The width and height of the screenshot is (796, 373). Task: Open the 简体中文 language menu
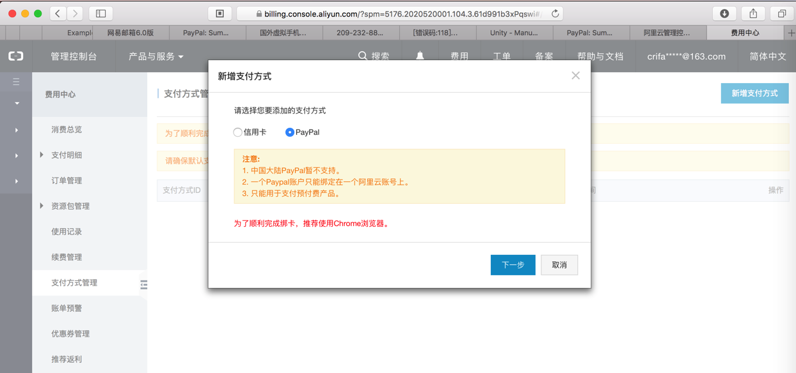767,56
